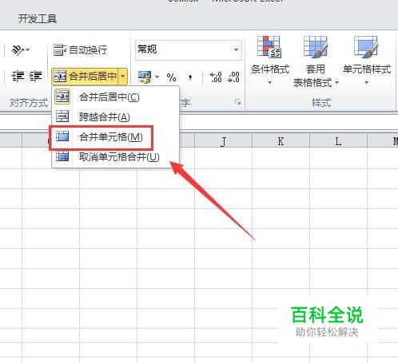The width and height of the screenshot is (398, 363).
Task: Open the 合并后居中 dropdown arrow
Action: point(123,77)
